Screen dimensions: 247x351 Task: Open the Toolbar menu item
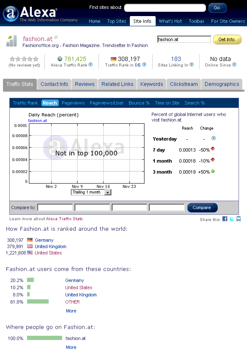tap(197, 21)
